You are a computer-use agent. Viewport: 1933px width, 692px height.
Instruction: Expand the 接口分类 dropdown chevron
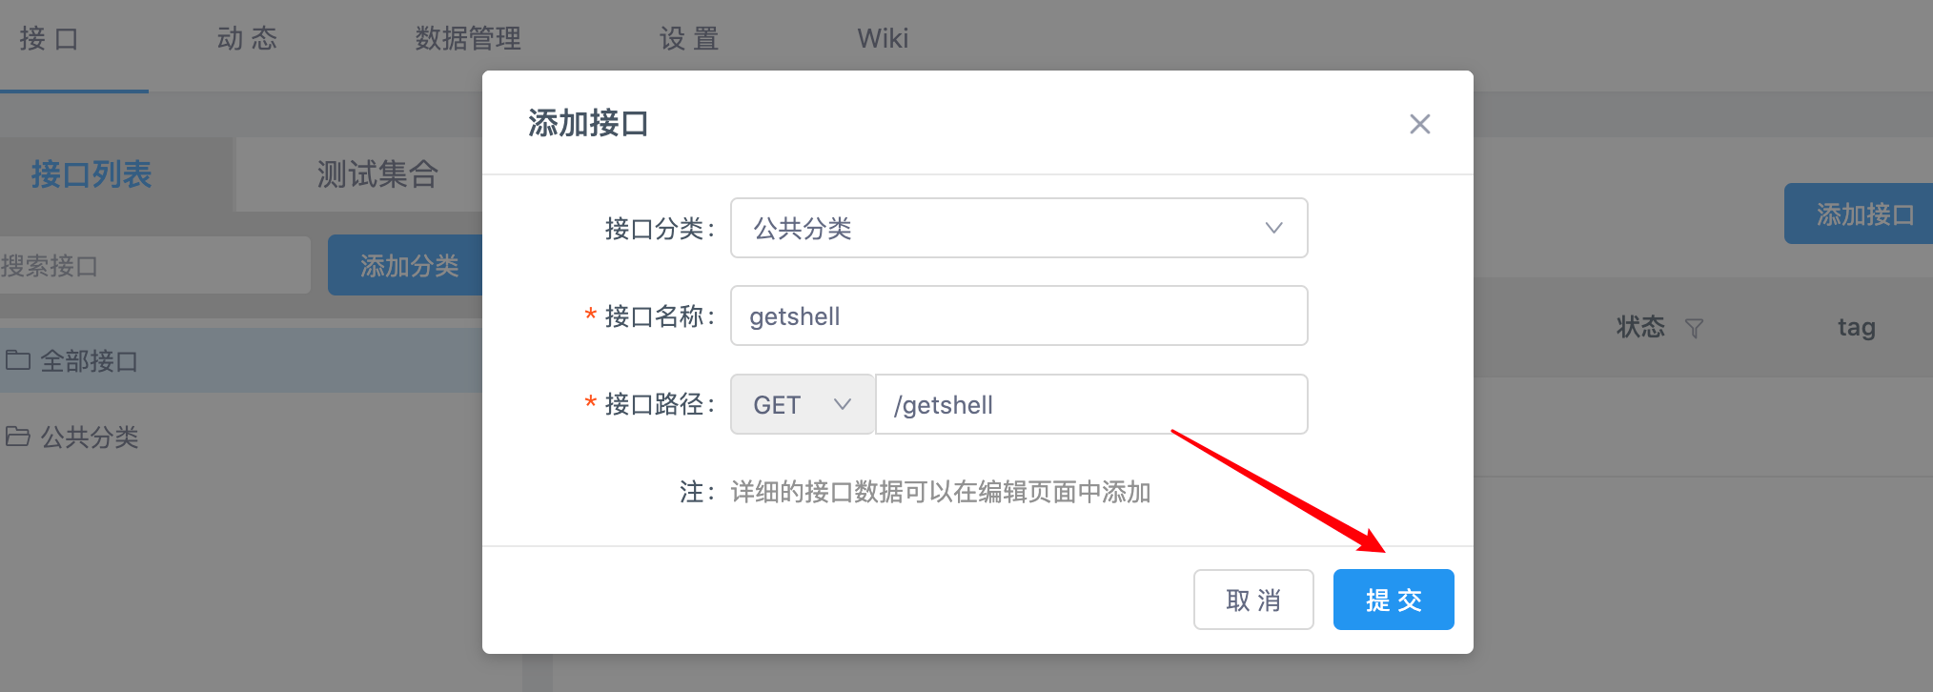(x=1273, y=228)
